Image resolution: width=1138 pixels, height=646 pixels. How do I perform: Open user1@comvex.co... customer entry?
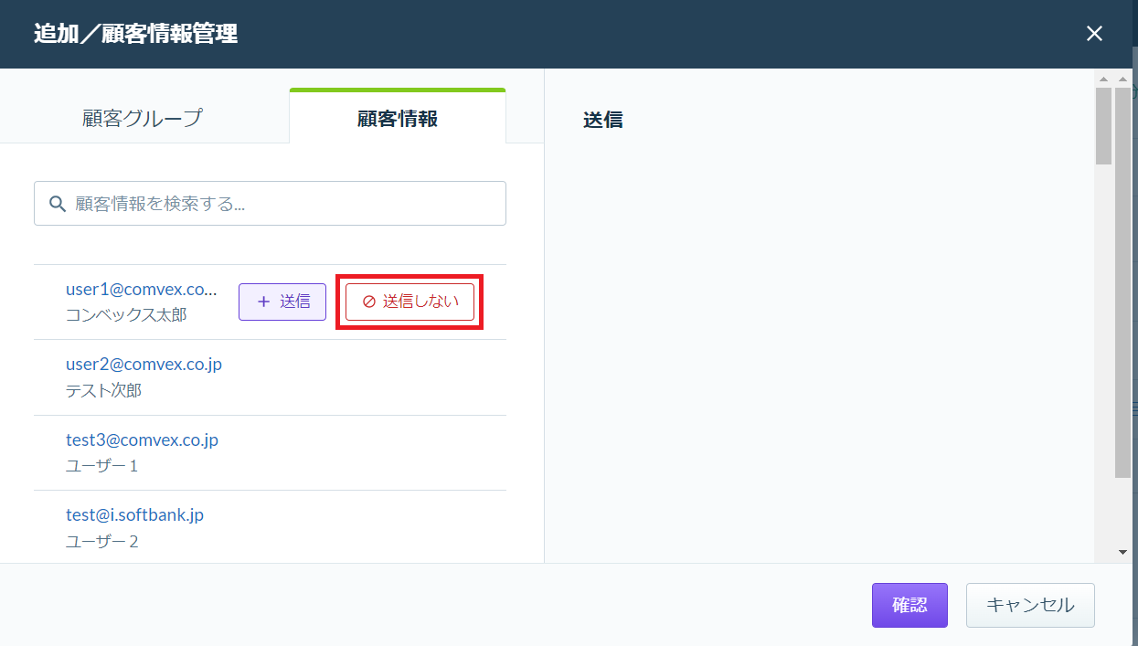pos(142,290)
